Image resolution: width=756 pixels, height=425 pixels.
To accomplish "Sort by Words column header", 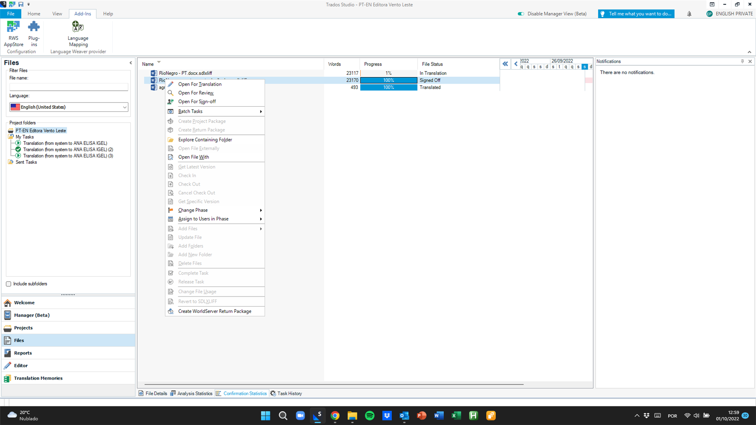I will click(x=334, y=64).
